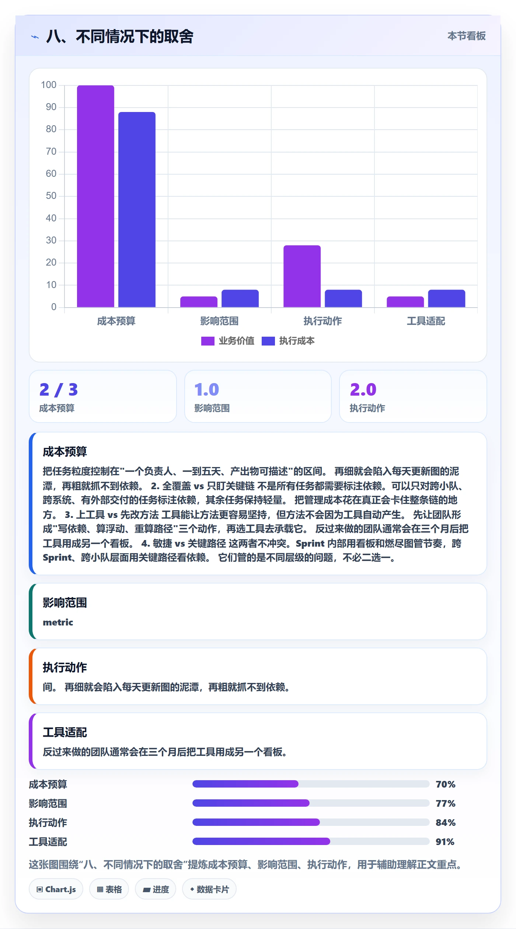The image size is (516, 929).
Task: Click the summary sentence starting 这张图围绕
Action: click(246, 865)
